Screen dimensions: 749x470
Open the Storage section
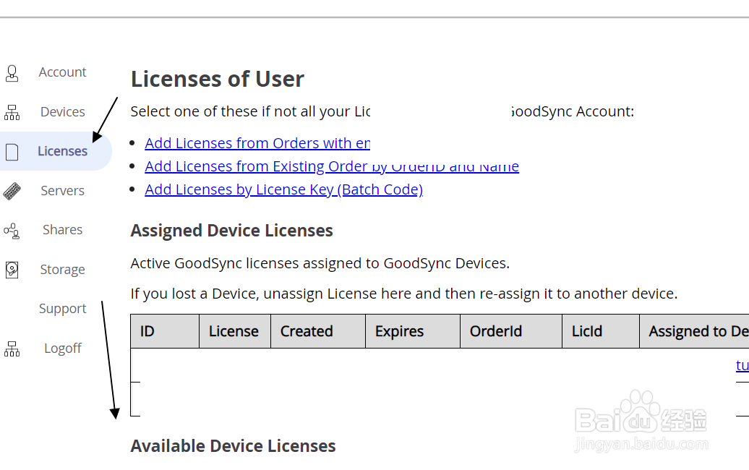coord(62,270)
